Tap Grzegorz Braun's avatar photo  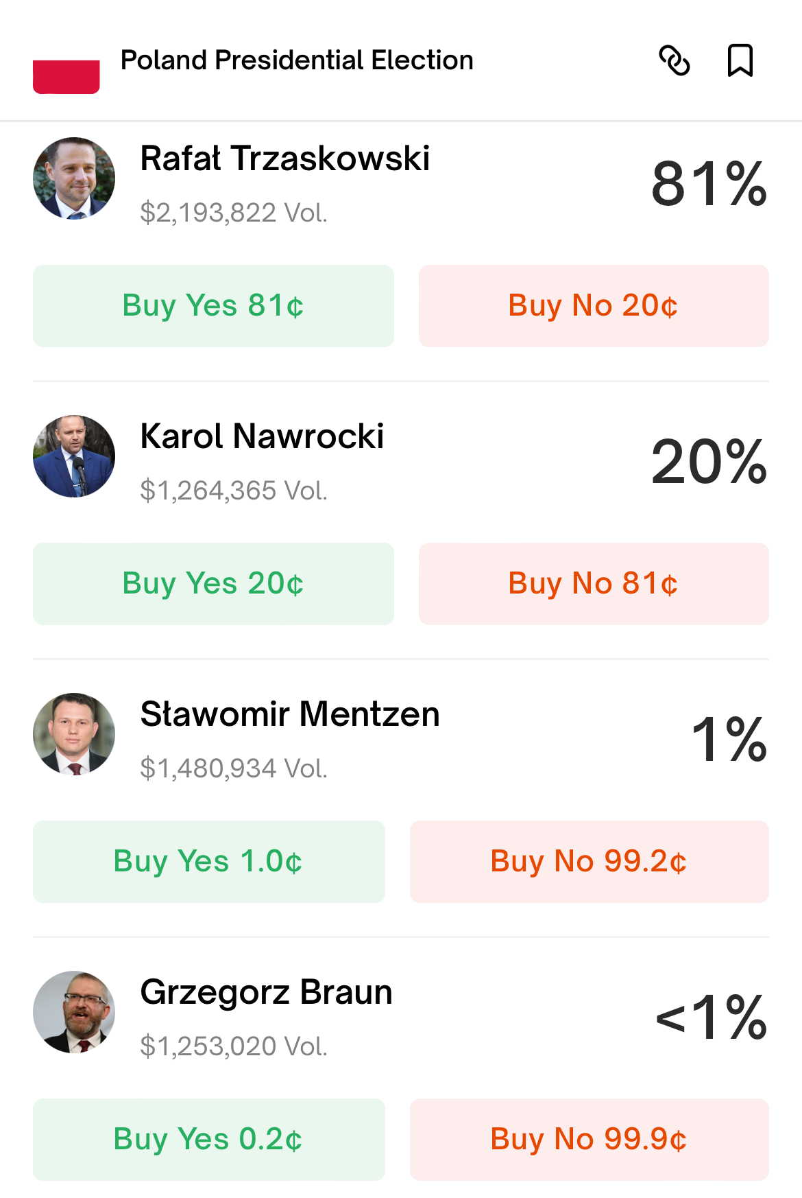click(74, 1012)
